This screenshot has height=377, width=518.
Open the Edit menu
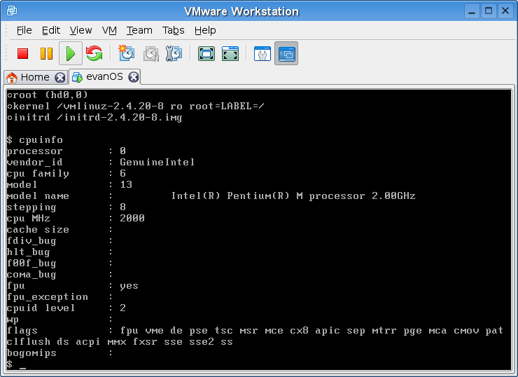(50, 30)
